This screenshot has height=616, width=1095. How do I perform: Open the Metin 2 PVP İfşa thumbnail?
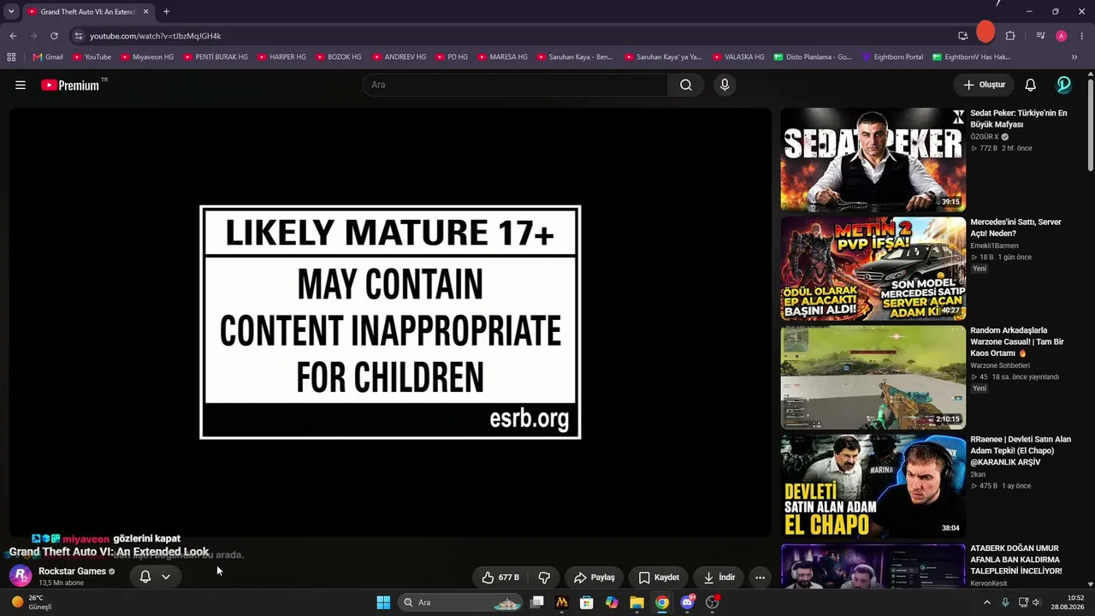point(873,269)
